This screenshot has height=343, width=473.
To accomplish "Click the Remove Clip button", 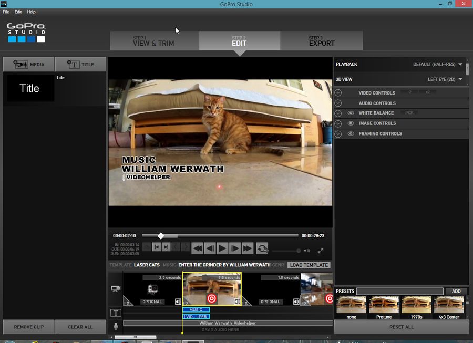I will click(29, 327).
